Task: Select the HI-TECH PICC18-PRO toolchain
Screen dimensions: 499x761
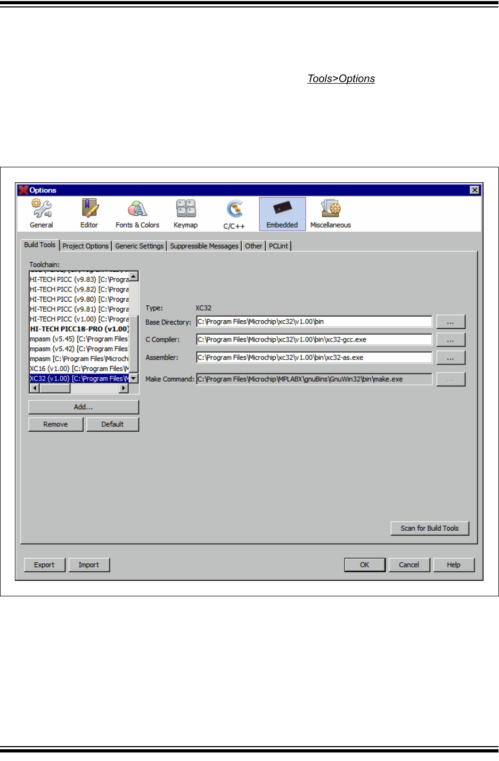Action: tap(79, 329)
